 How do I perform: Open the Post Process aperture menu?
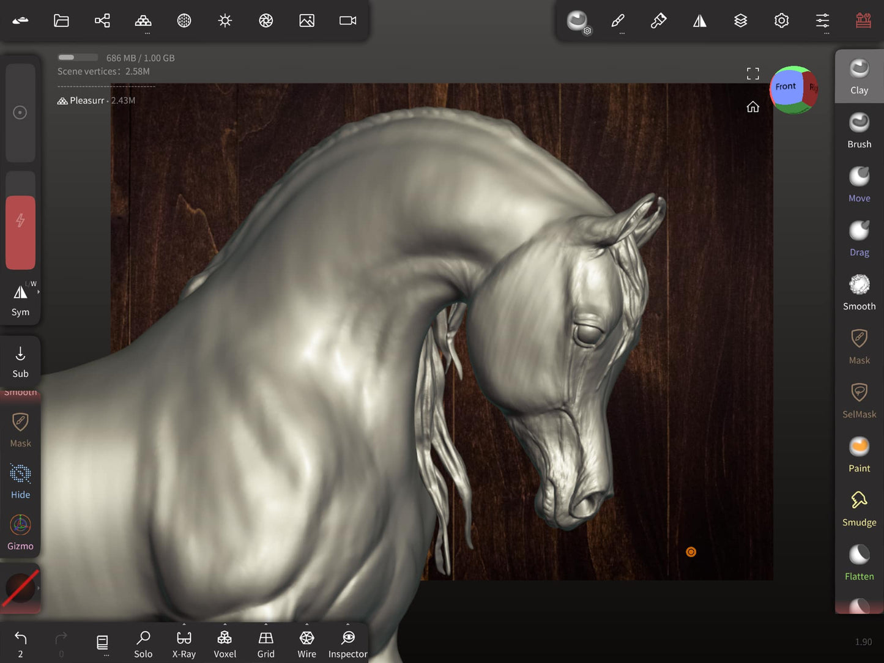(x=266, y=21)
